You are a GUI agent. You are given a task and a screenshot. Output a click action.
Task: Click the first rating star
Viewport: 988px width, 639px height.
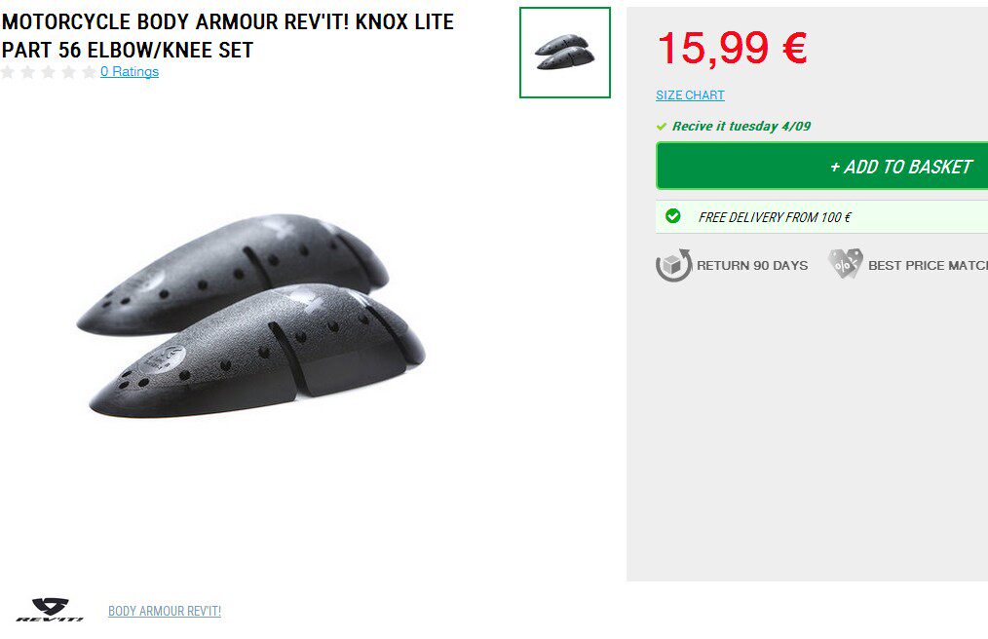tap(8, 72)
